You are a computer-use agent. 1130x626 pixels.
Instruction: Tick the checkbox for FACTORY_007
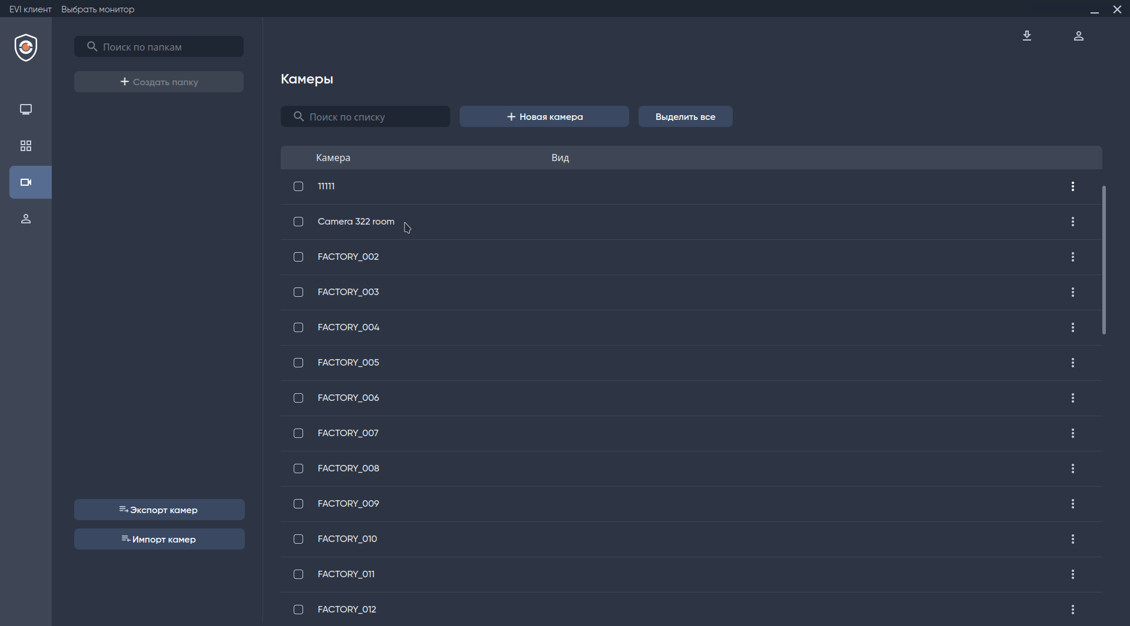pyautogui.click(x=298, y=433)
